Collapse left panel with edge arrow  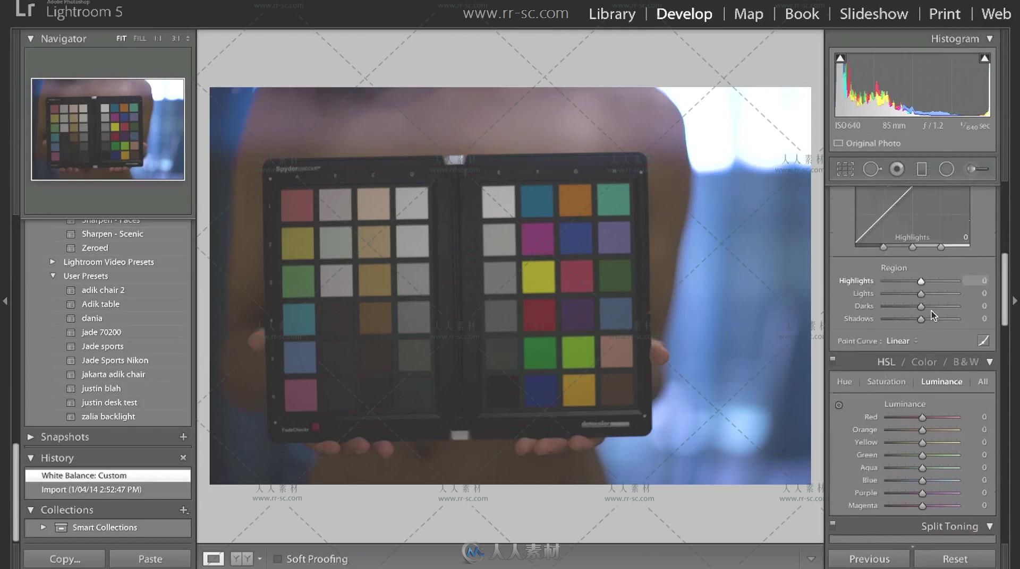5,301
